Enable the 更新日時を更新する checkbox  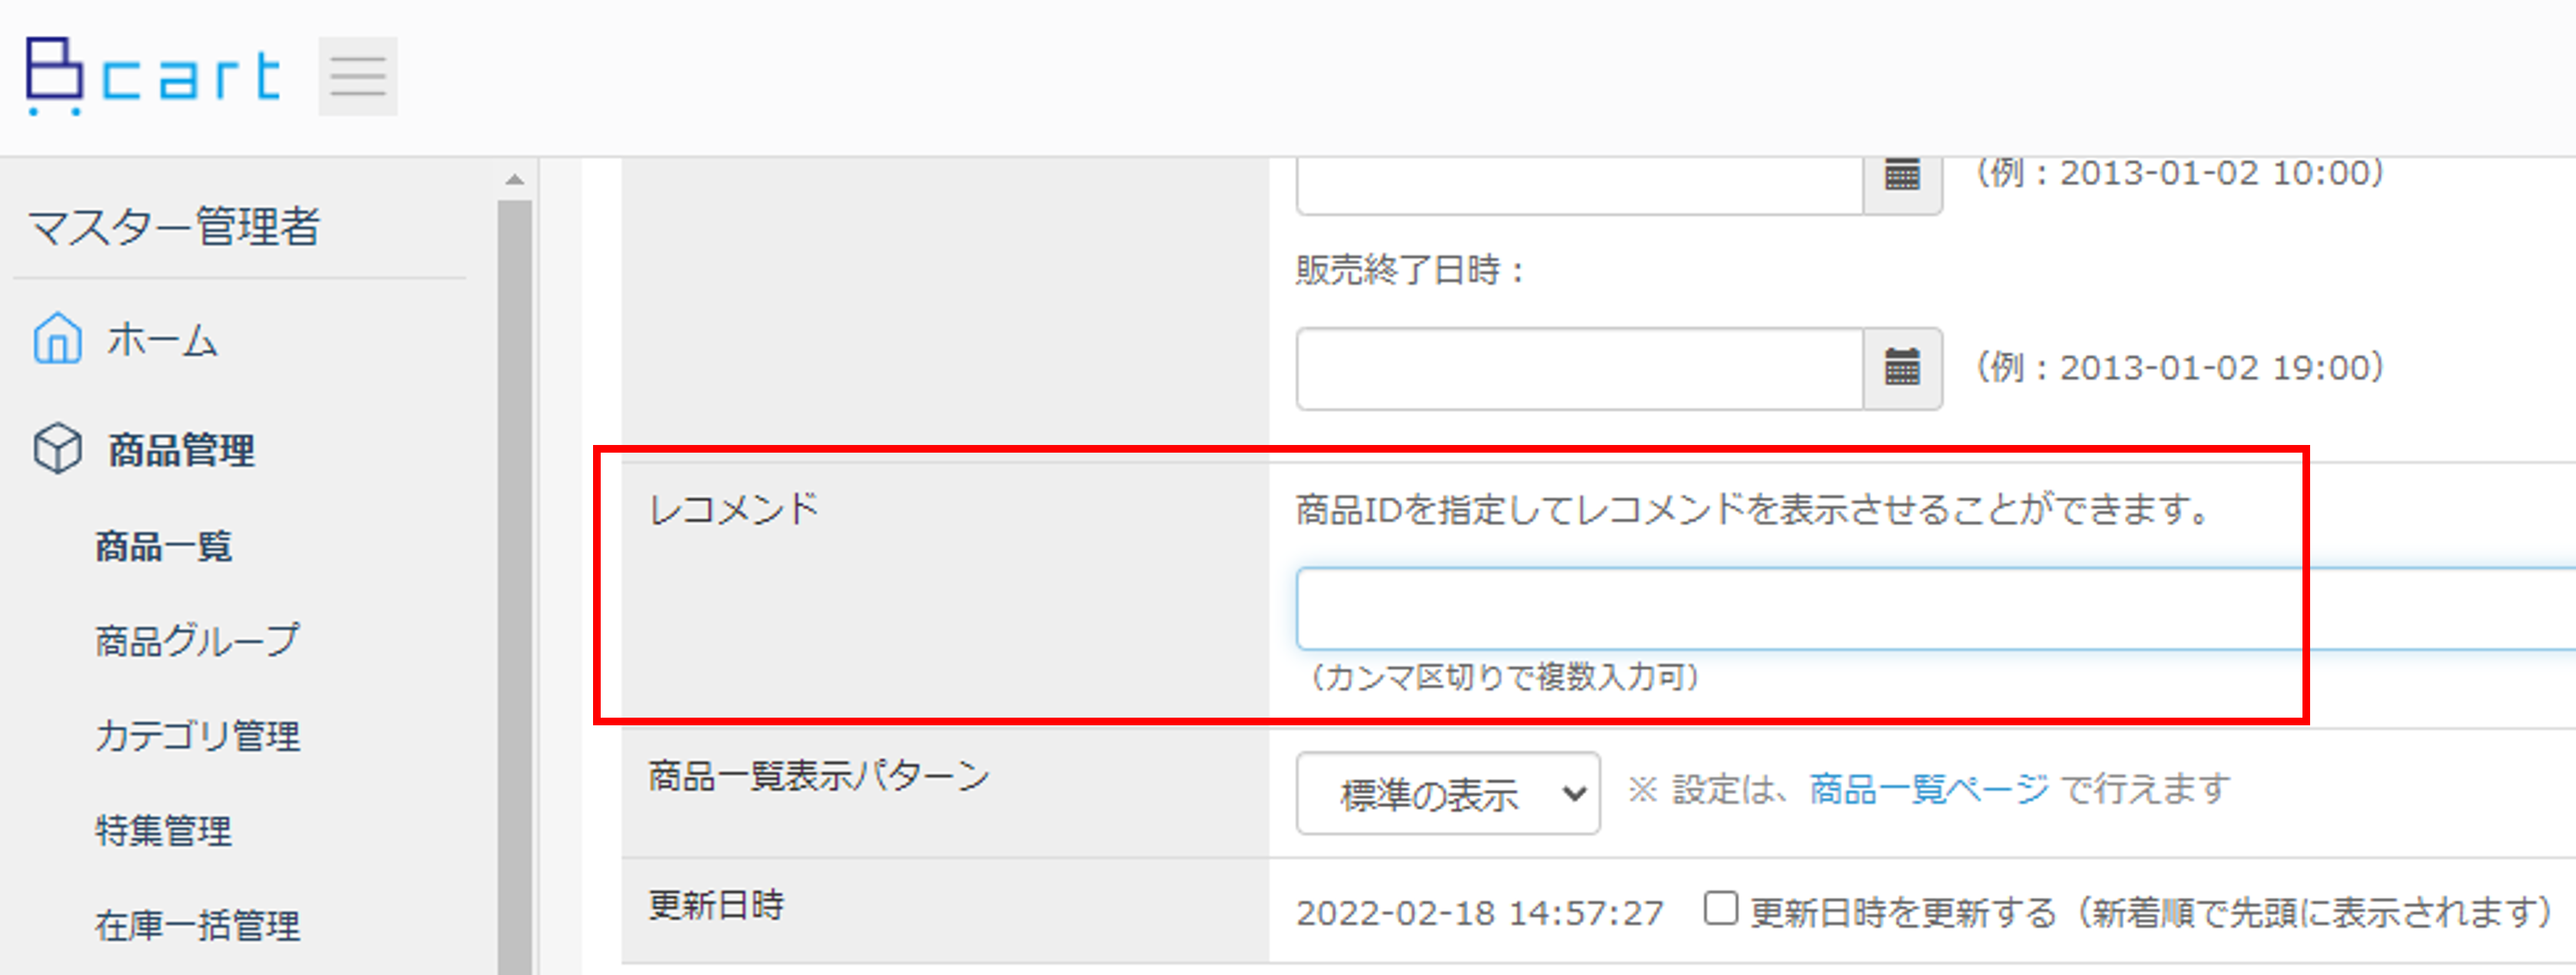1722,908
